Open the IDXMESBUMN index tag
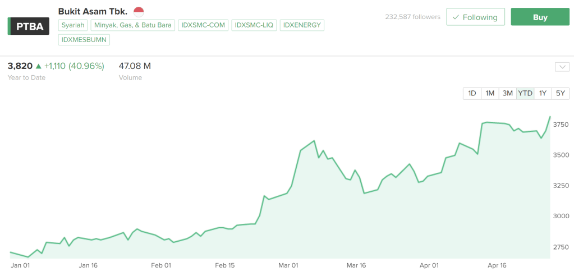Image resolution: width=574 pixels, height=276 pixels. point(84,40)
